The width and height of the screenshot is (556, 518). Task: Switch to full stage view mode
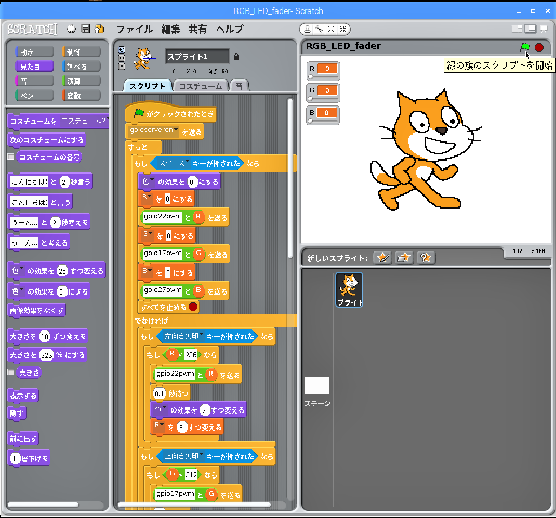tap(530, 29)
